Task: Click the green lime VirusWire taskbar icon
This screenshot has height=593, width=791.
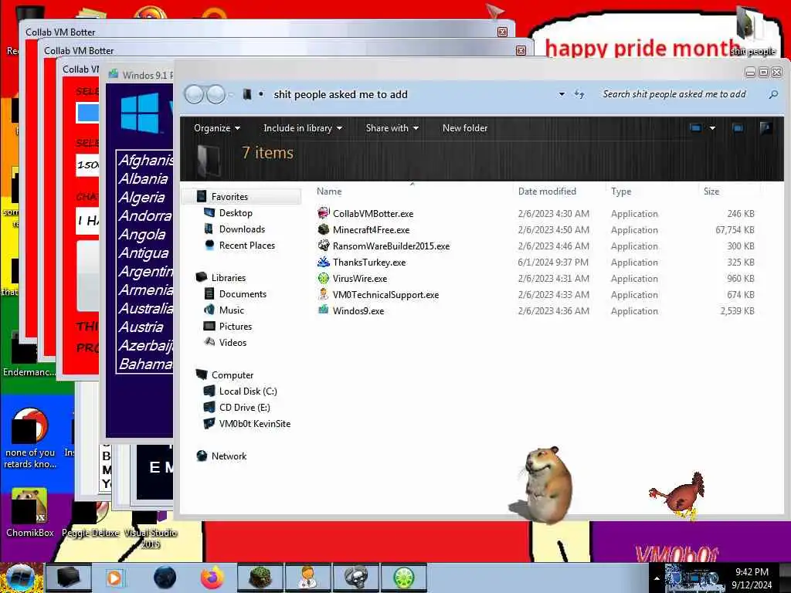Action: [404, 578]
